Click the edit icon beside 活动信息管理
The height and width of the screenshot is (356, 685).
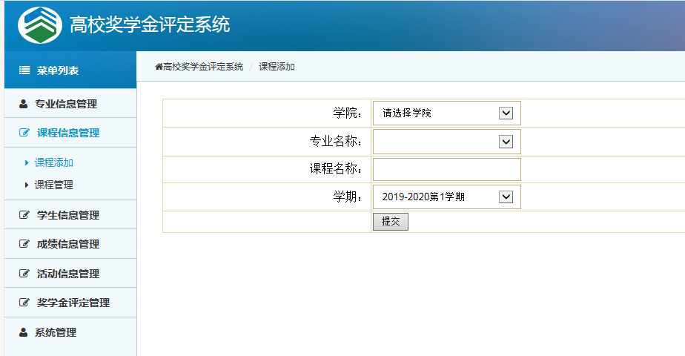tap(24, 274)
